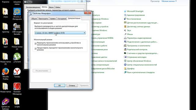Toggle Разрешить приложениям использовать устройство checkbox

pos(36,44)
